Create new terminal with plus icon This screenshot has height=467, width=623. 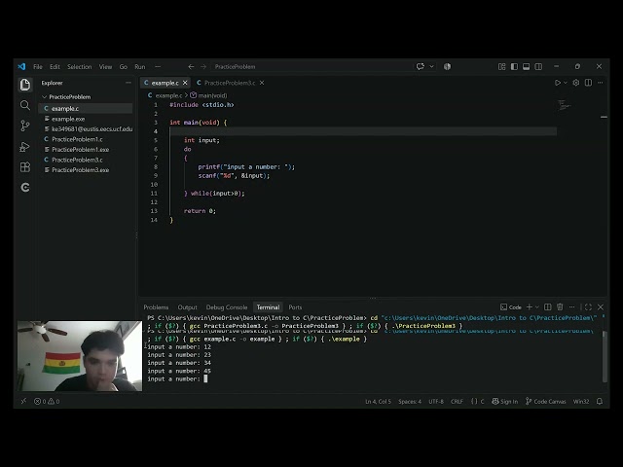point(530,307)
